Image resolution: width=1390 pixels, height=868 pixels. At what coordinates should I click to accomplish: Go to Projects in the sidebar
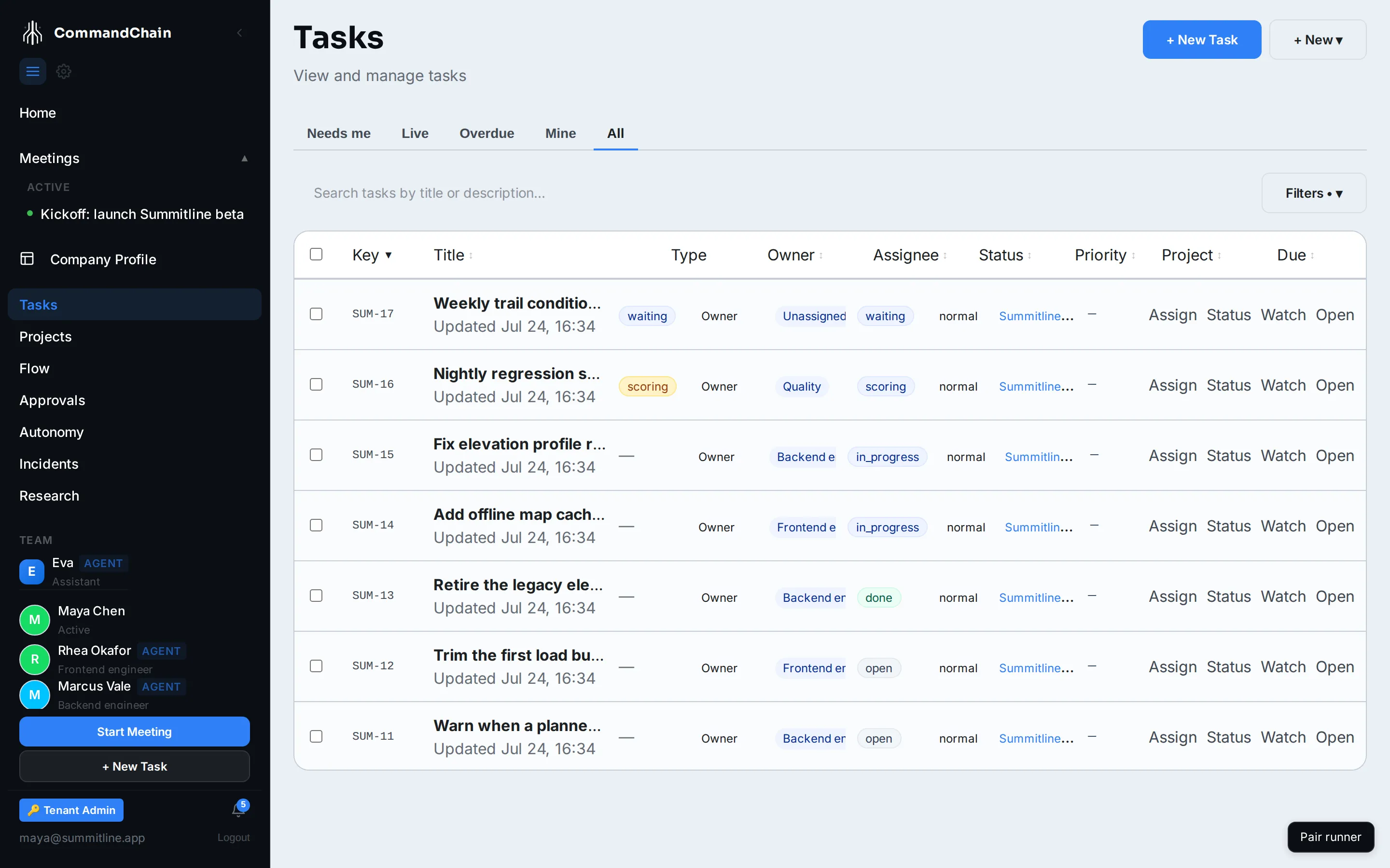[45, 337]
